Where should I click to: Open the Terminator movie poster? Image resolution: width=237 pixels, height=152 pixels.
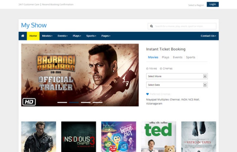pos(39,136)
